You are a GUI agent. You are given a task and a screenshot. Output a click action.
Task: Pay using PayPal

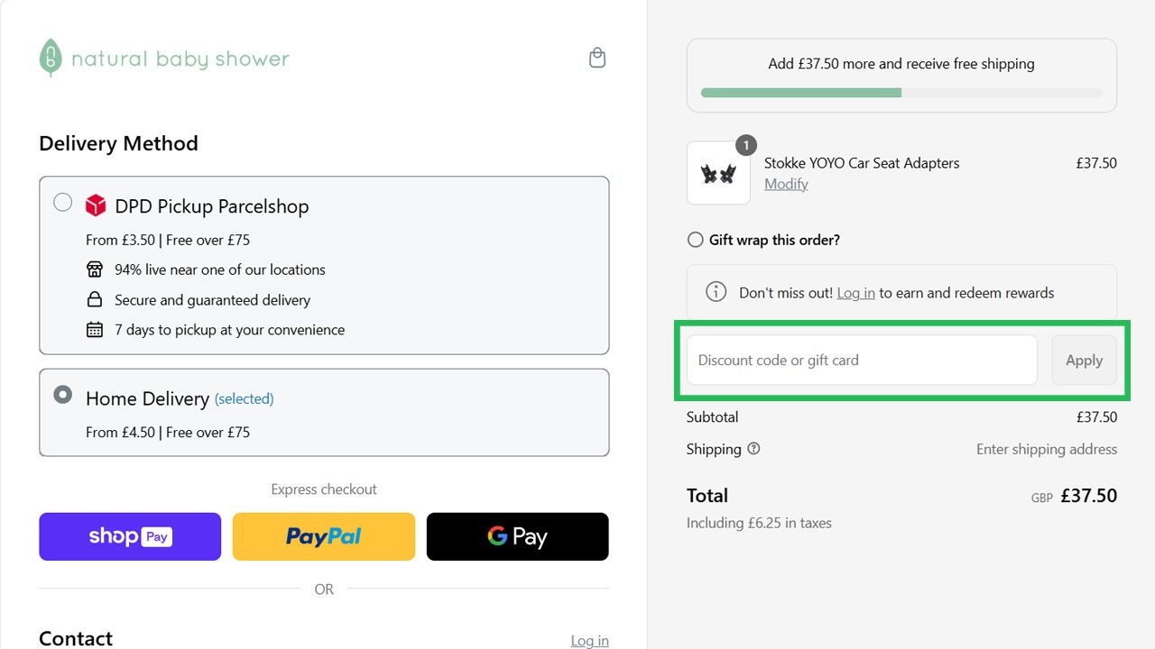pos(323,535)
